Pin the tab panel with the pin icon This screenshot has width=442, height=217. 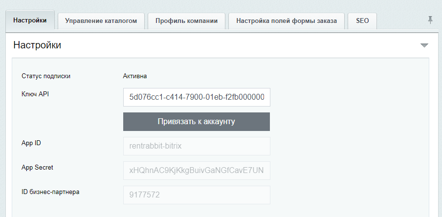click(430, 20)
